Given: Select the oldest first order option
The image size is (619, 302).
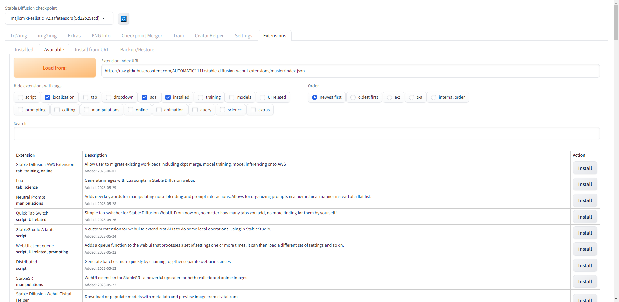Looking at the screenshot, I should tap(353, 97).
